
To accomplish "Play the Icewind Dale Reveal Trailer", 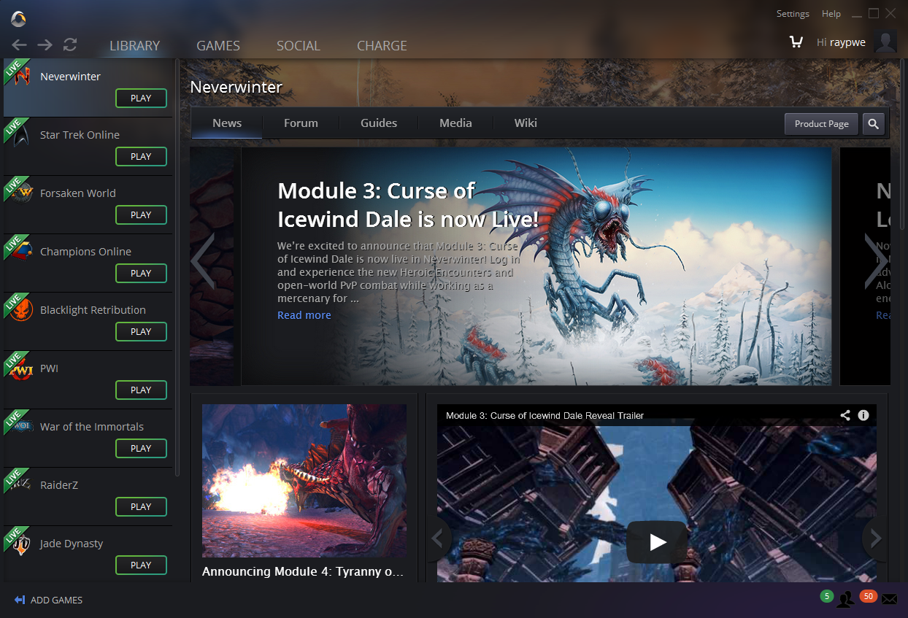I will (657, 541).
